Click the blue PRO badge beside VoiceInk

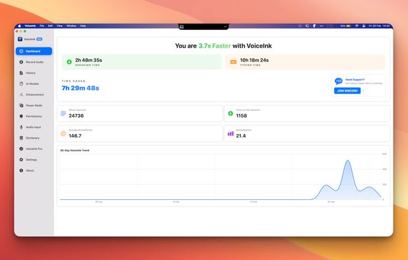tap(40, 39)
